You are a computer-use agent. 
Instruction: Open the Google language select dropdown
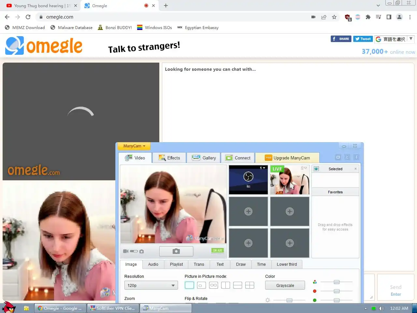pyautogui.click(x=394, y=39)
